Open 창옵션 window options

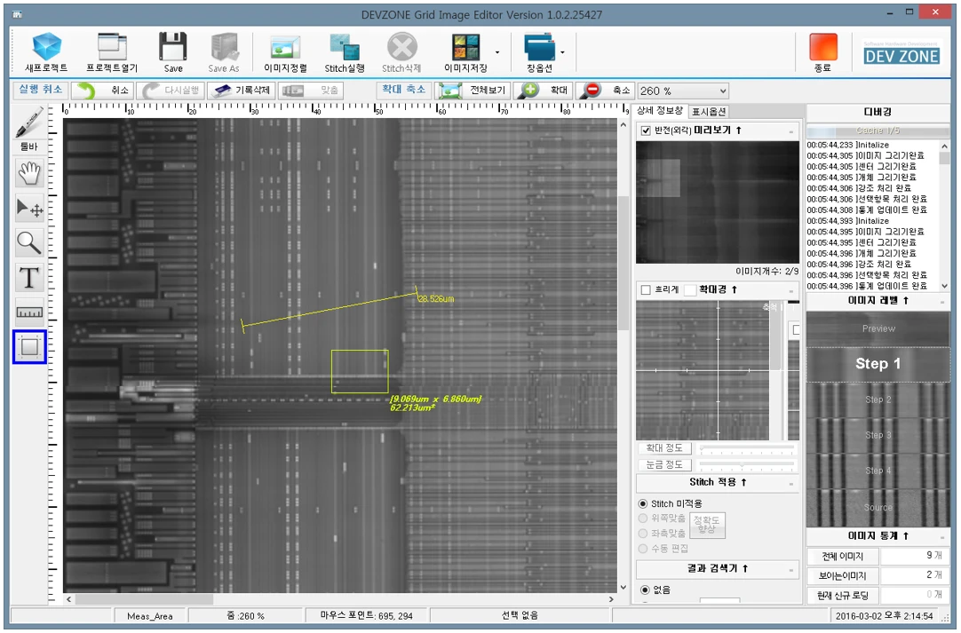(539, 52)
